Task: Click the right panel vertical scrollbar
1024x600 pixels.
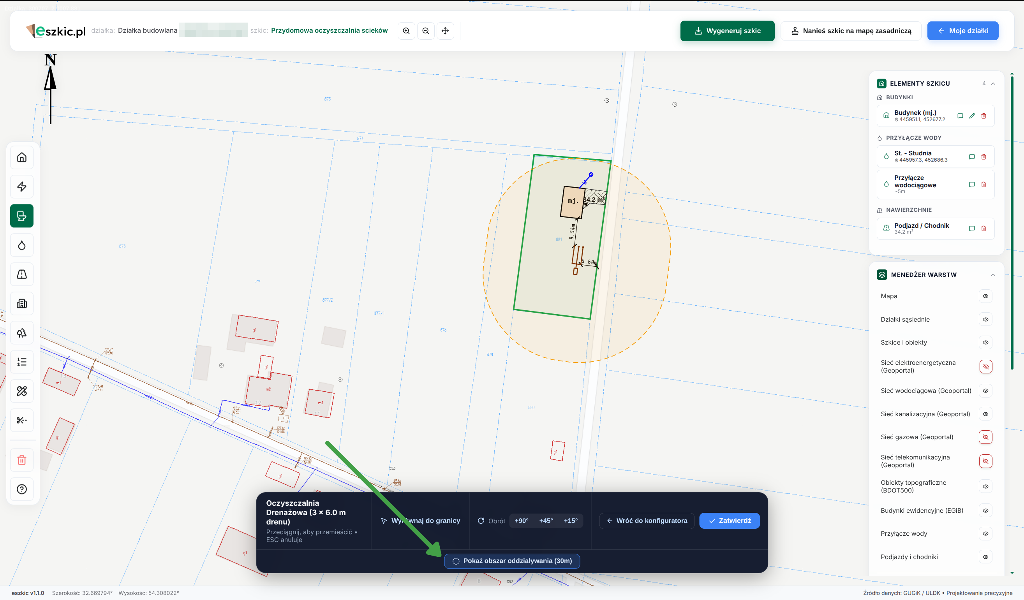Action: pyautogui.click(x=1012, y=222)
